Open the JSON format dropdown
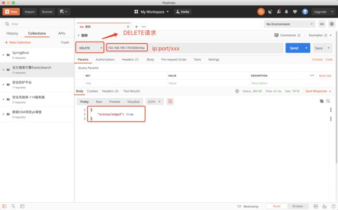This screenshot has height=210, width=338. (154, 102)
